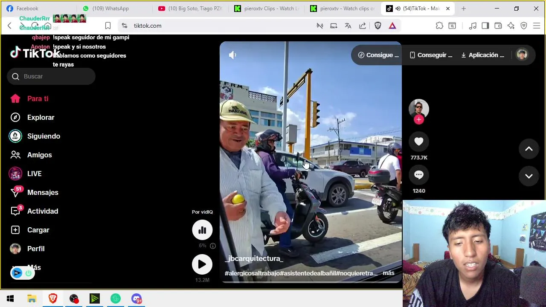This screenshot has height=307, width=546.
Task: Open comments via the speech bubble icon
Action: 419,175
